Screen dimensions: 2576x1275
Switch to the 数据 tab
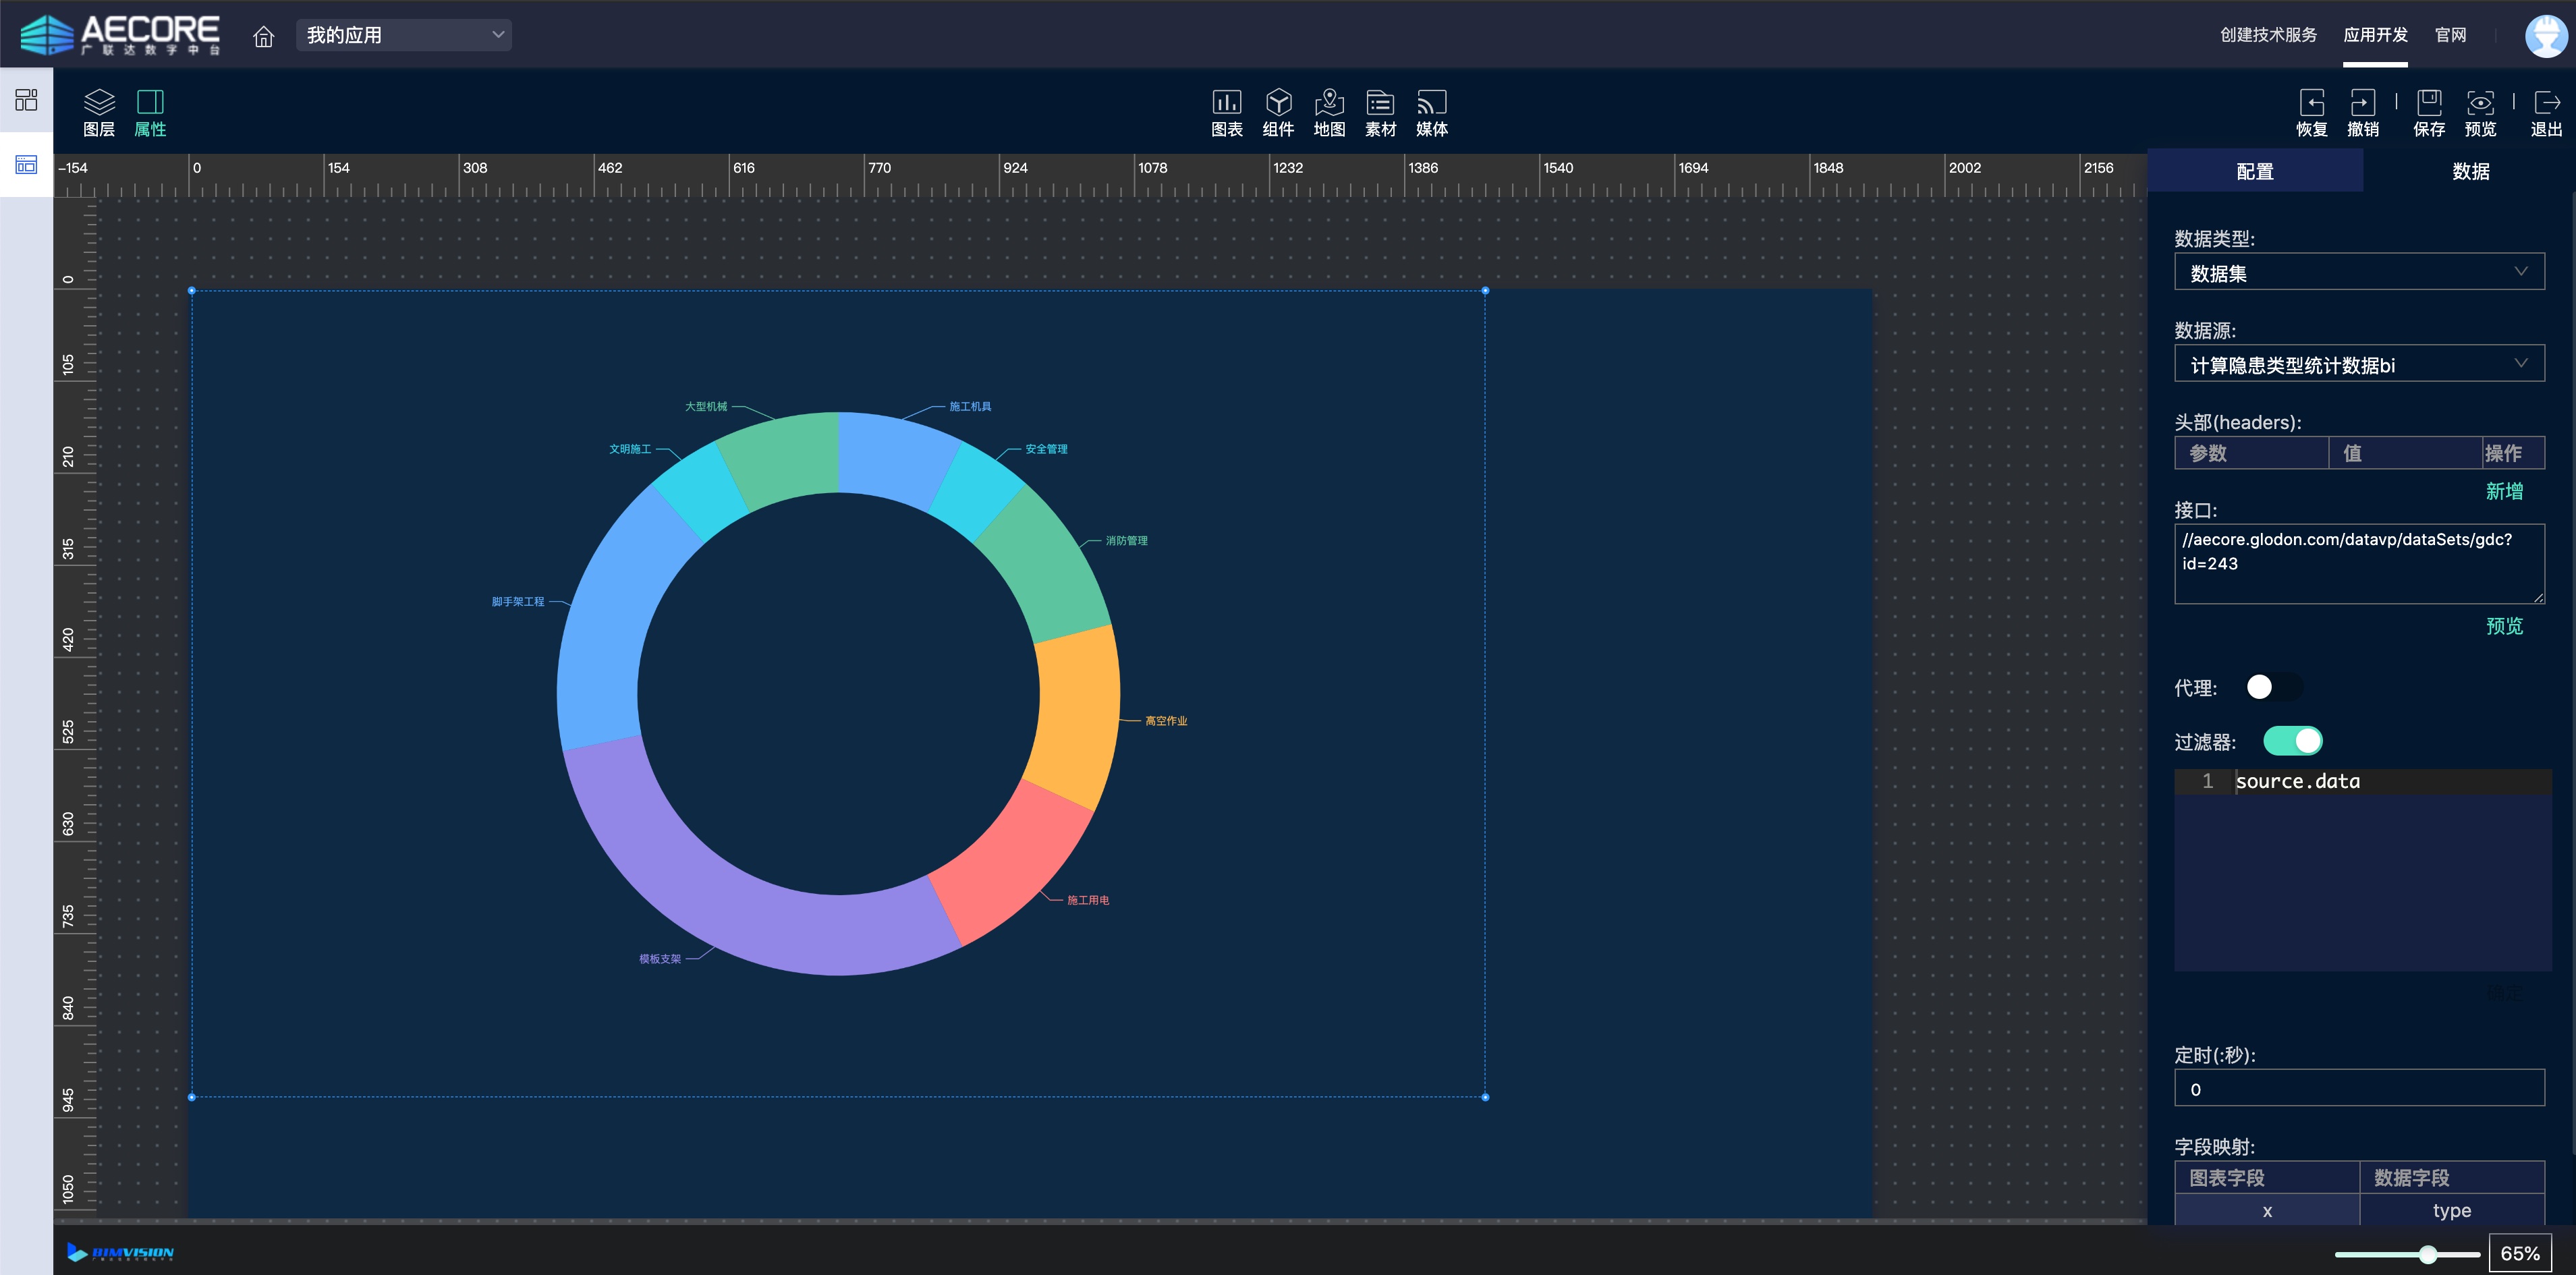pyautogui.click(x=2470, y=171)
